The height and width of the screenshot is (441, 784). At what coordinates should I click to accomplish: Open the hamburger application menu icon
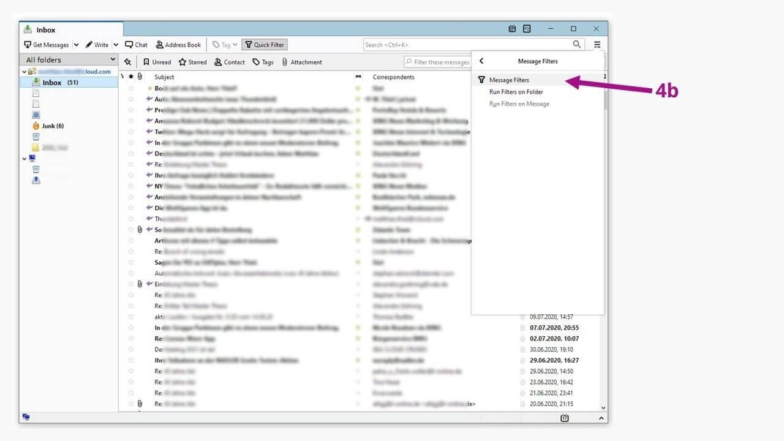[597, 45]
